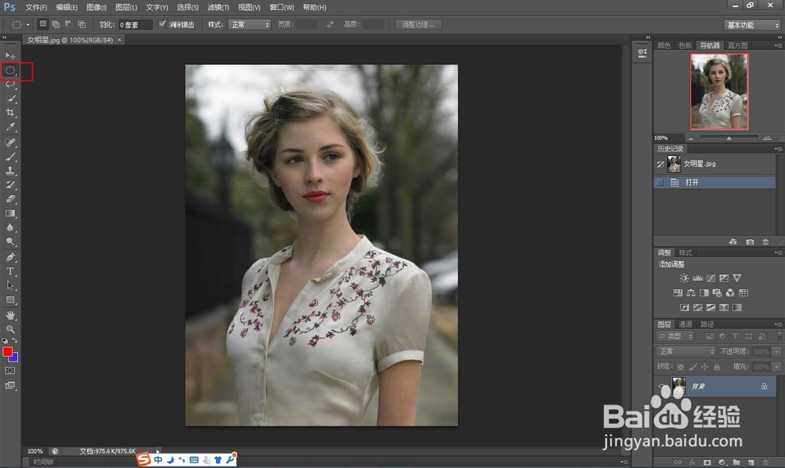
Task: Select the Hand tool
Action: coord(10,315)
